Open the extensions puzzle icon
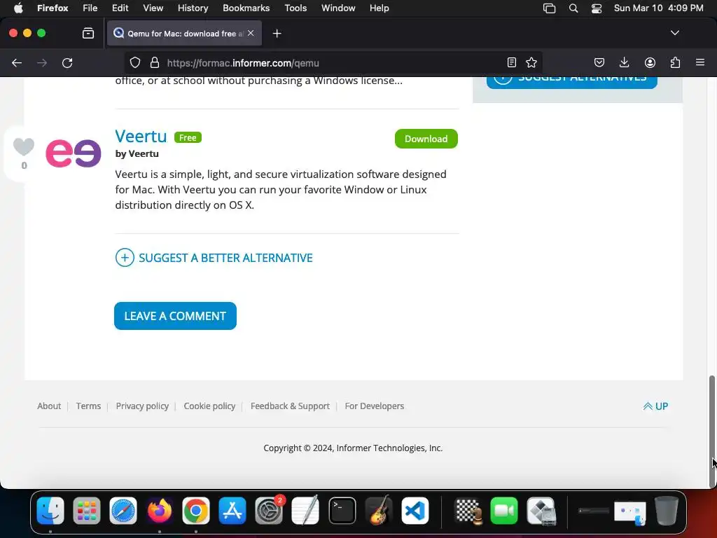Screen dimensions: 717x538 [x=675, y=62]
